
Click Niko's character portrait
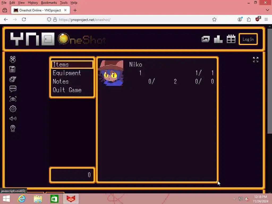(111, 73)
